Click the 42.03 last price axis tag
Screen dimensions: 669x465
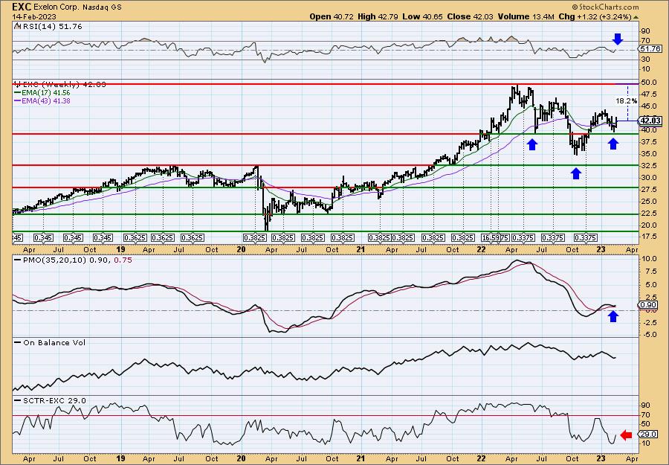click(x=650, y=121)
